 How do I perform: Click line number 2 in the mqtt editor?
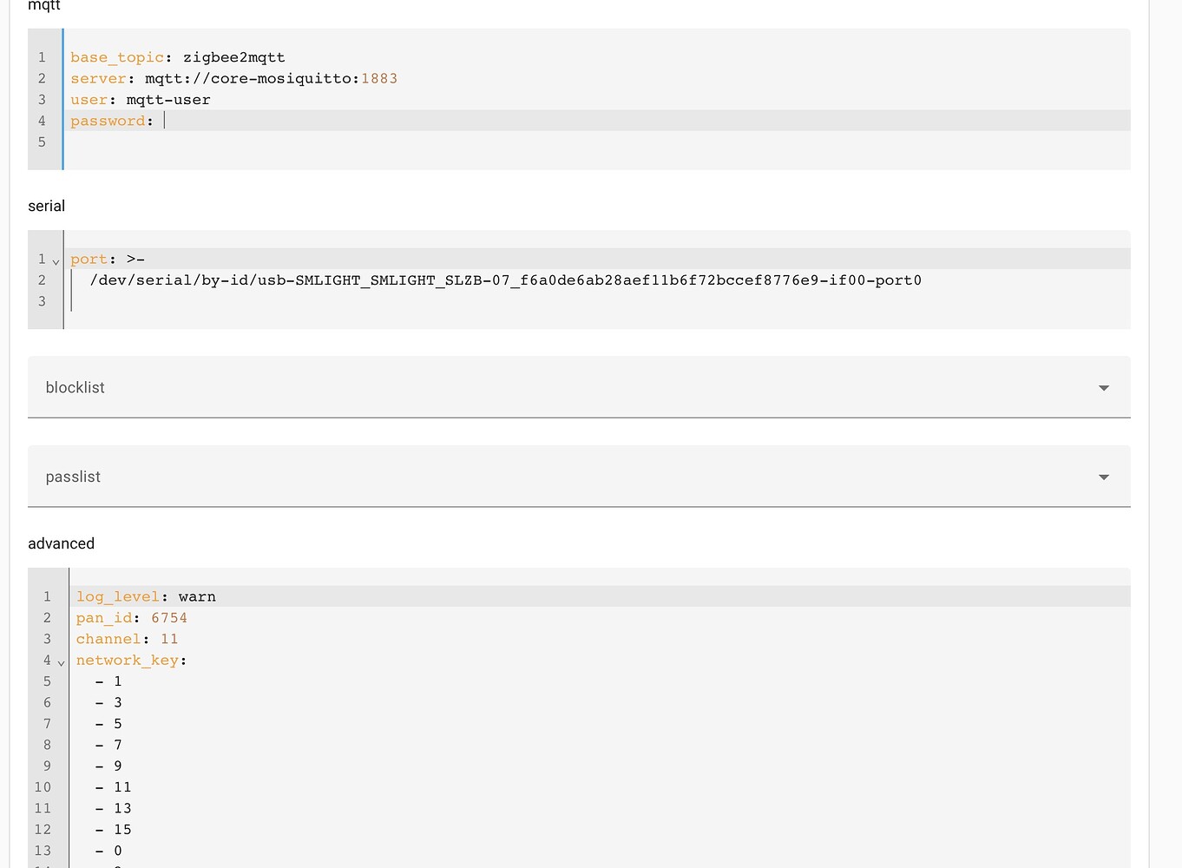pos(42,78)
